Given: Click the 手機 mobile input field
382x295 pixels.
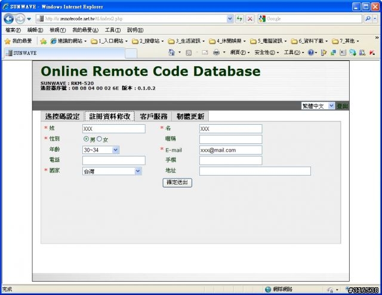Looking at the screenshot, I should [x=231, y=161].
